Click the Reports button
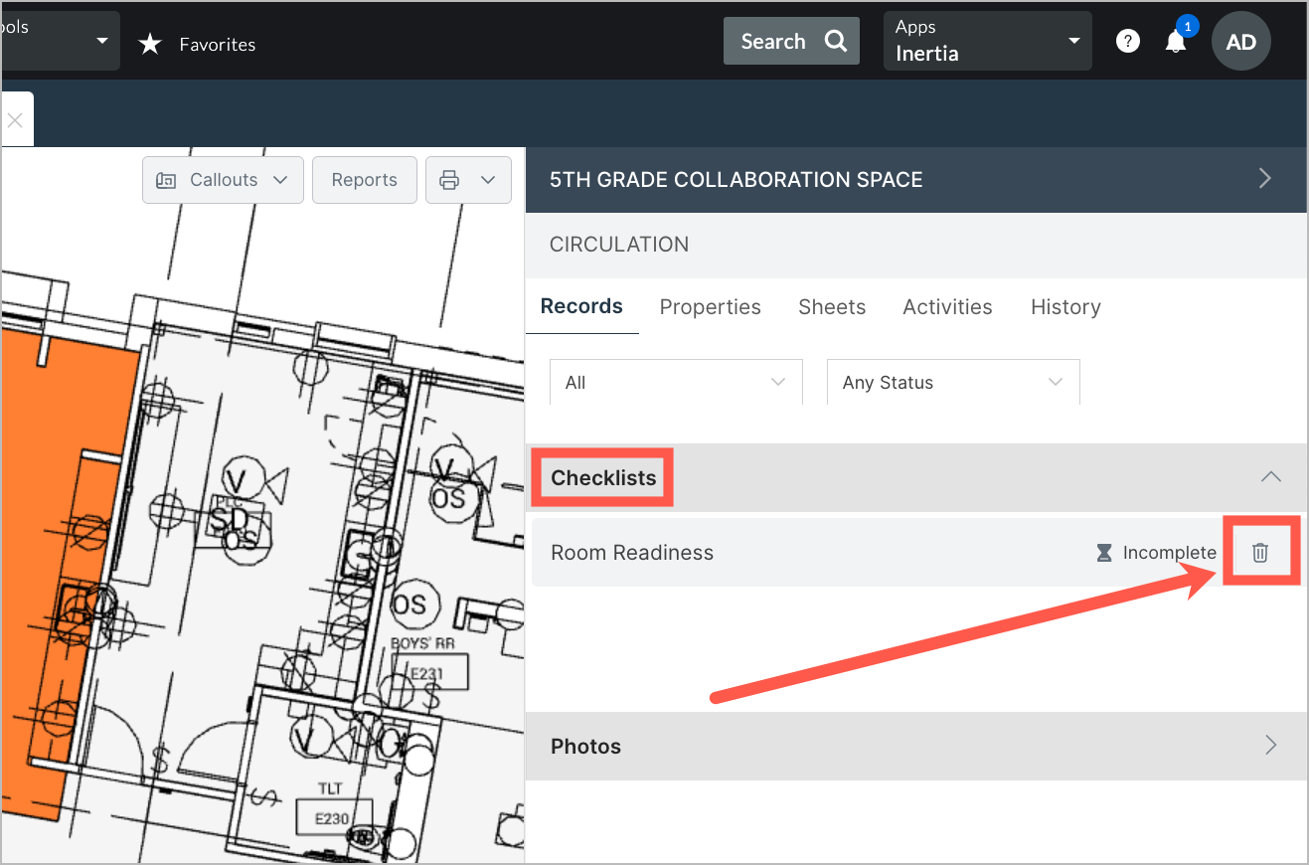The height and width of the screenshot is (865, 1309). pos(364,180)
